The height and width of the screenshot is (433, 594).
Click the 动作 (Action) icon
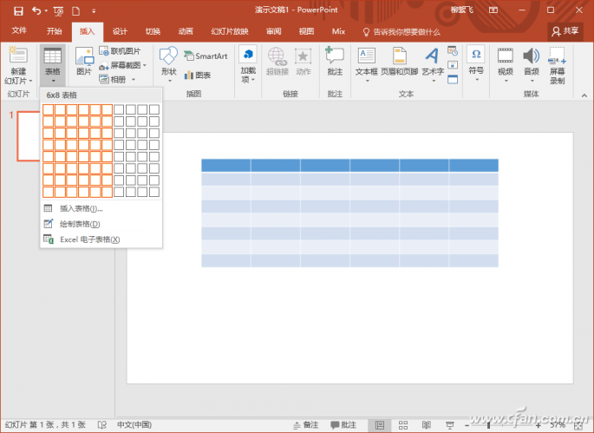[303, 61]
